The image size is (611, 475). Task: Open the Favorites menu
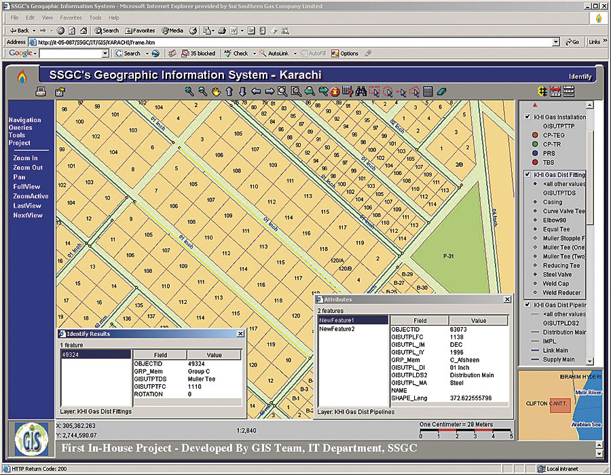pos(71,18)
